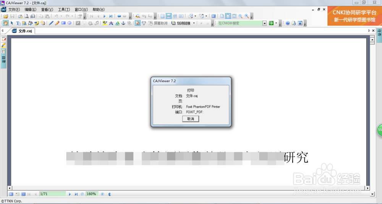The height and width of the screenshot is (204, 382).
Task: Click the notes icon in left sidebar
Action: tap(3, 39)
